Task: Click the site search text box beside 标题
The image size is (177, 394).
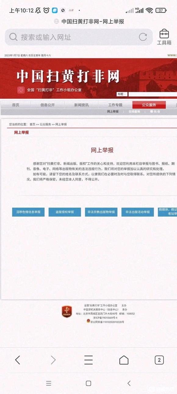Action: click(153, 94)
